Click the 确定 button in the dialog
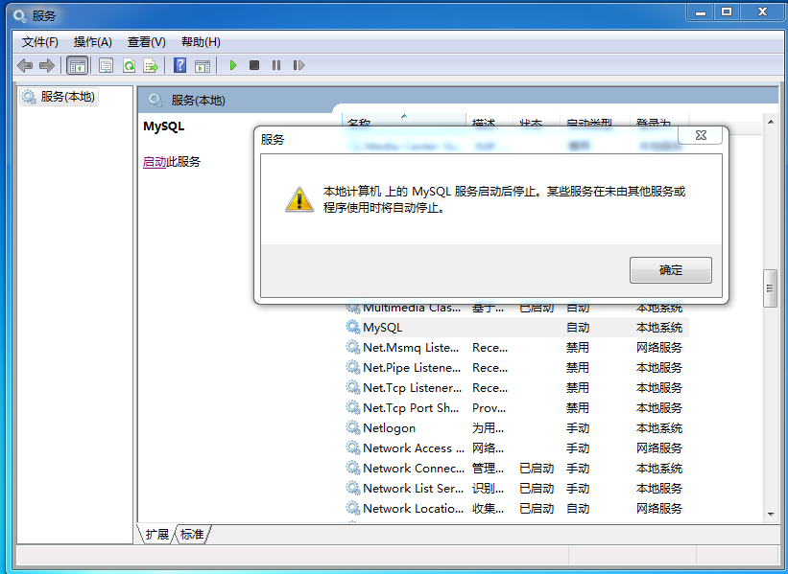This screenshot has height=574, width=788. 670,270
